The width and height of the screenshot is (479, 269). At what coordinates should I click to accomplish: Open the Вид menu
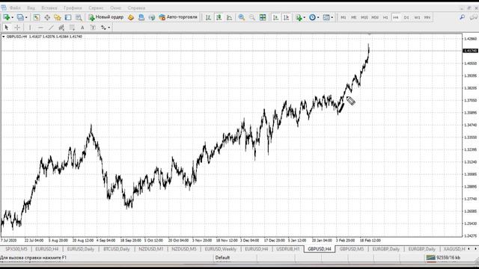pos(31,8)
